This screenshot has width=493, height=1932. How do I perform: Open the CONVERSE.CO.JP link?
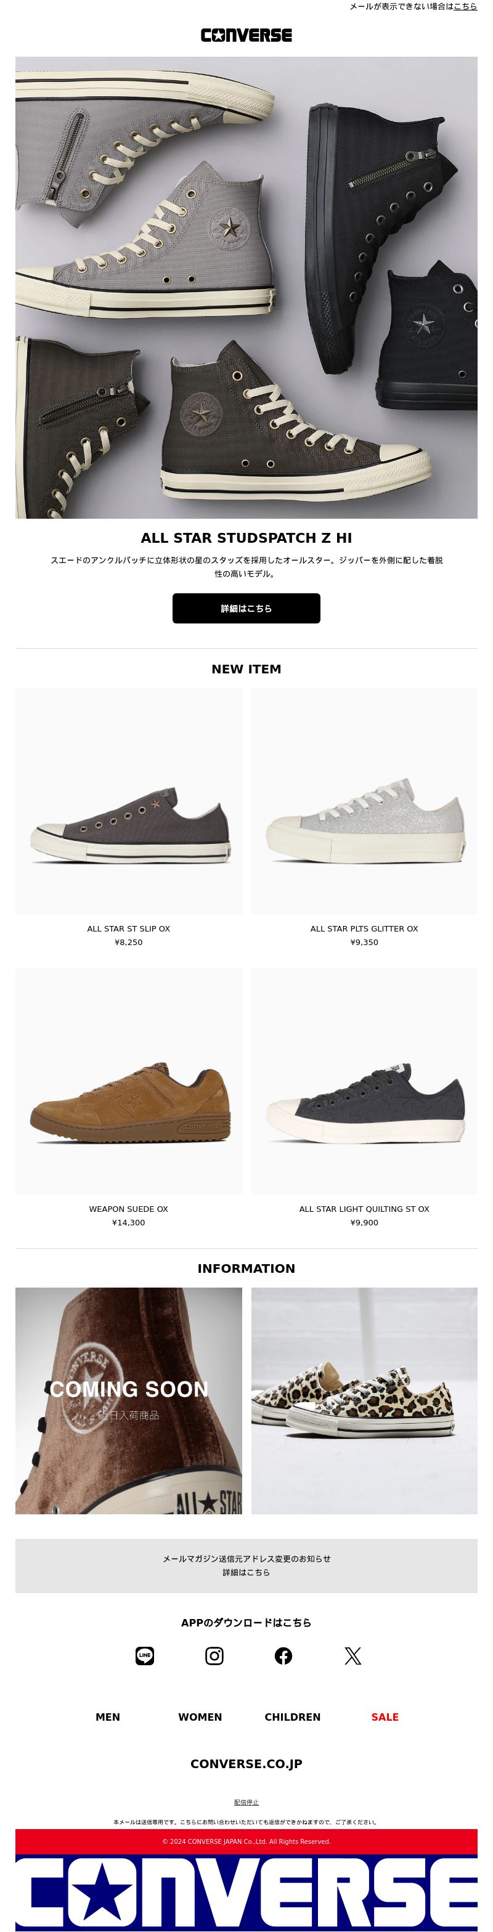pos(246,1763)
